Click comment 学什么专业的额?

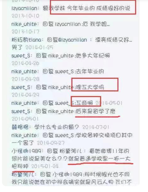point(57,127)
